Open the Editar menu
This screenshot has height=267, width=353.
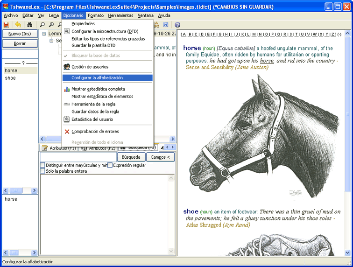click(28, 15)
